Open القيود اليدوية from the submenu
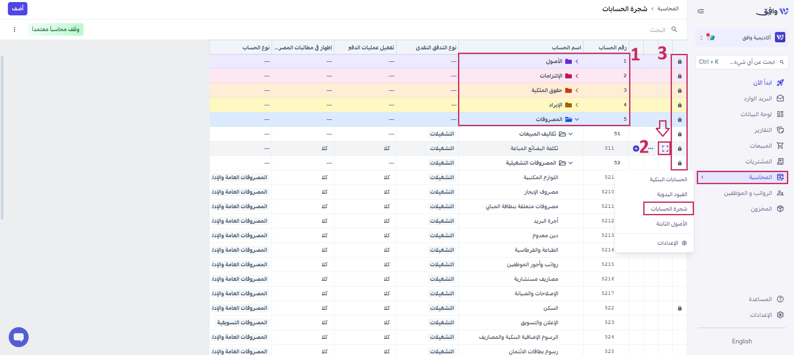This screenshot has width=794, height=355. pos(672,195)
